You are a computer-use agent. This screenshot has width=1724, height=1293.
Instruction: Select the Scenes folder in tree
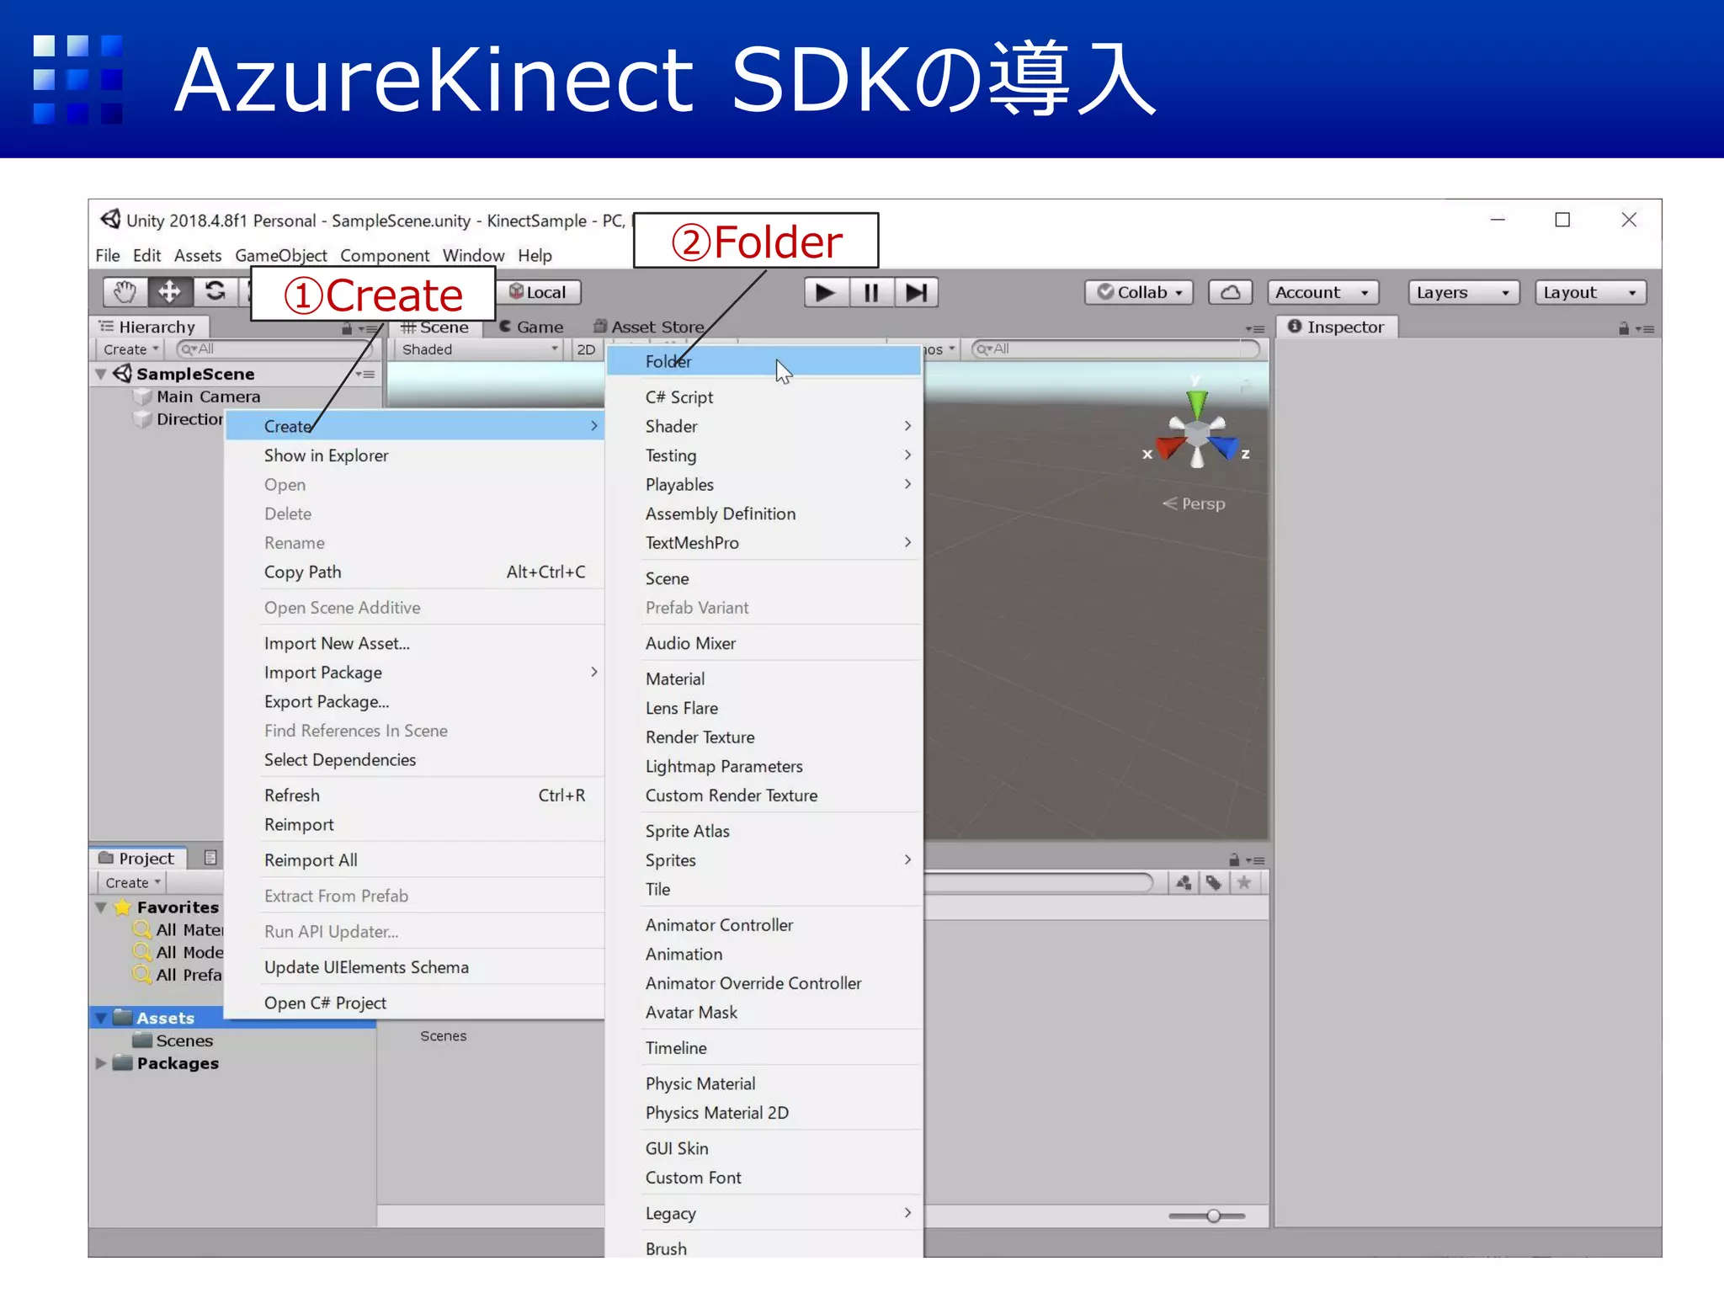click(x=173, y=1041)
